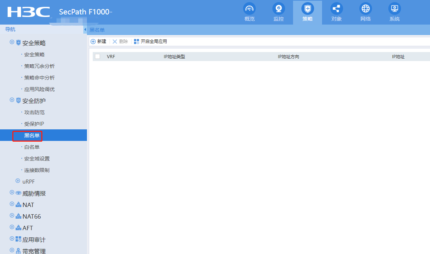Switch to the 网络 tab label
This screenshot has height=254, width=430.
click(x=366, y=19)
